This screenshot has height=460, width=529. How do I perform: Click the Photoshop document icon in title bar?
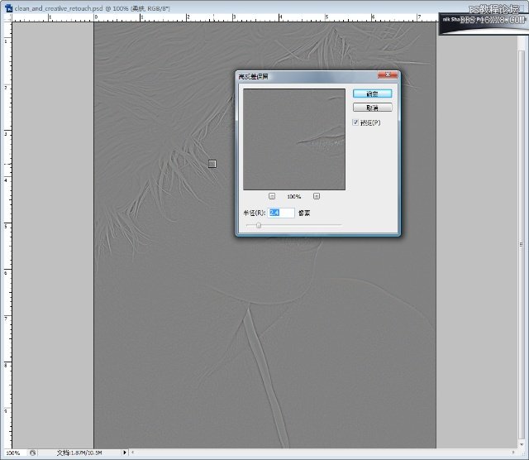tap(9, 7)
